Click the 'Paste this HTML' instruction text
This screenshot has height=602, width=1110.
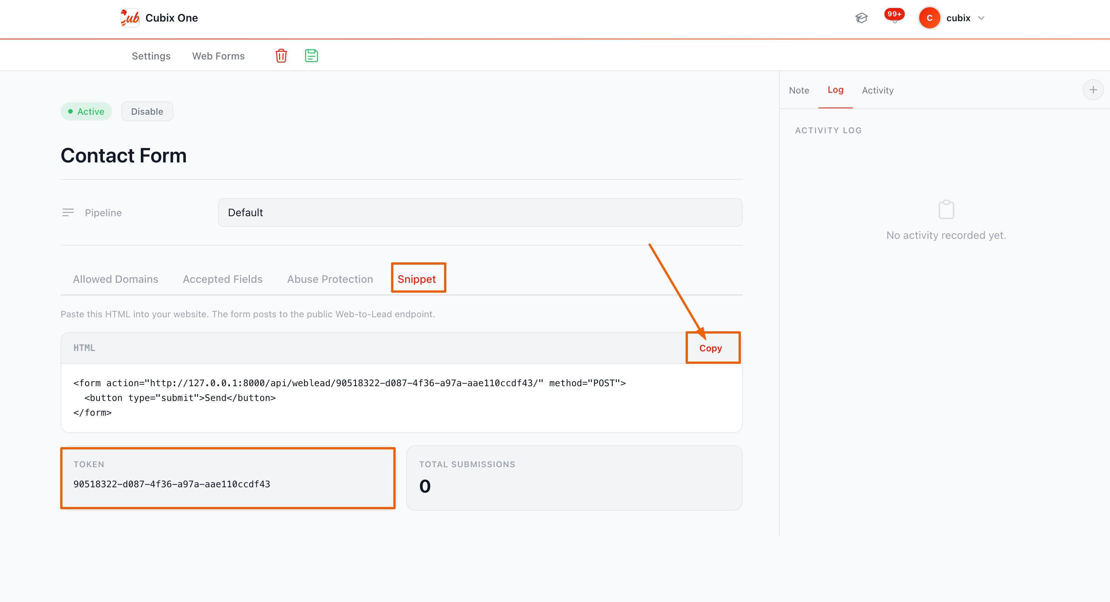coord(247,314)
